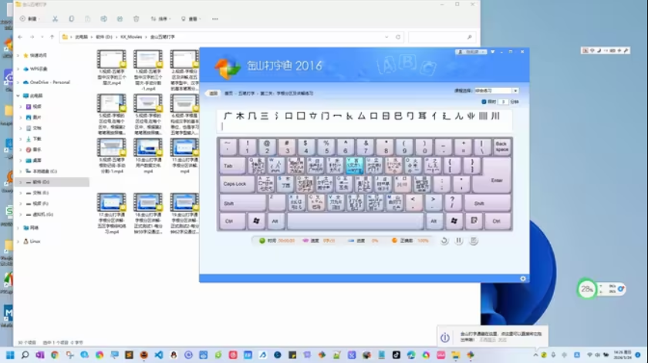Click the Share icon in File Explorer toolbar
This screenshot has height=363, width=648.
coord(120,19)
